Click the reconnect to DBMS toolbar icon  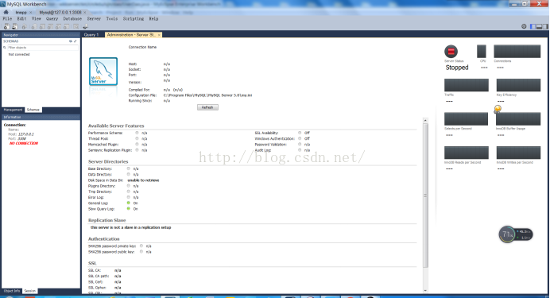click(x=86, y=26)
